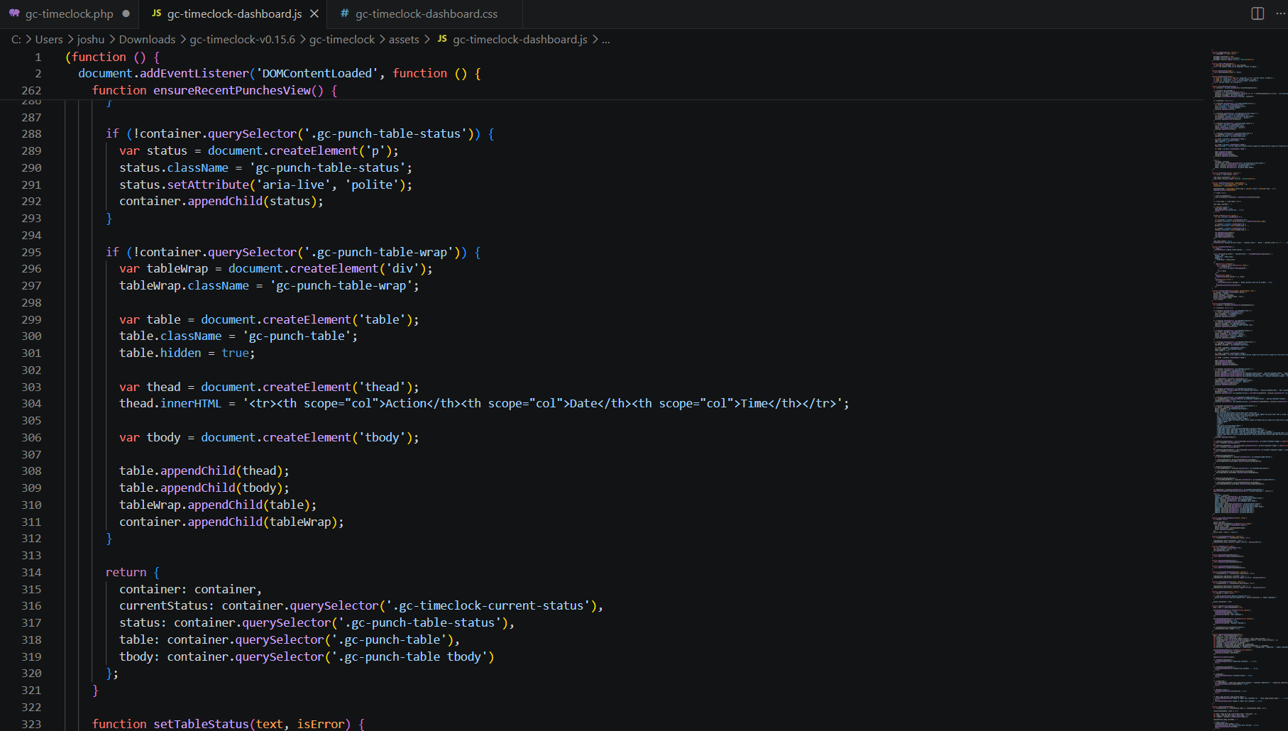The height and width of the screenshot is (731, 1288).
Task: Close the gc-timeclock-dashboard.js tab
Action: pyautogui.click(x=314, y=13)
